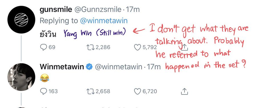Click the @winmetawin handle next to the badge
Image resolution: width=257 pixels, height=108 pixels.
(119, 67)
